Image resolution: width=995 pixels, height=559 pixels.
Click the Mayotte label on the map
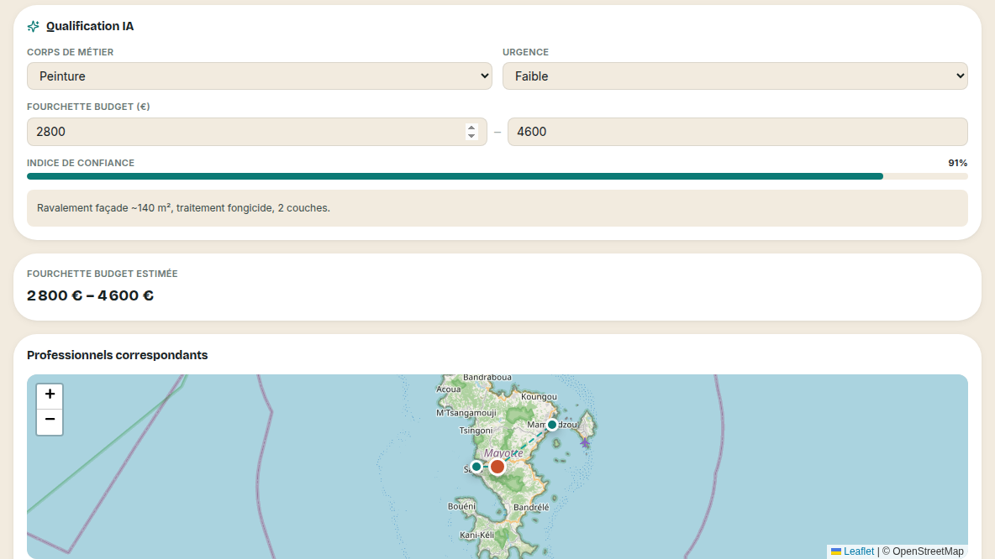click(503, 453)
